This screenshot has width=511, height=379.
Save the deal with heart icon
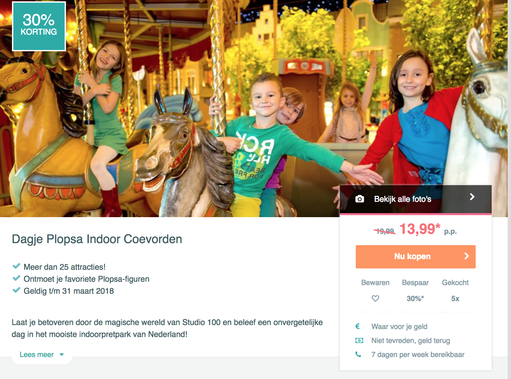(x=375, y=298)
